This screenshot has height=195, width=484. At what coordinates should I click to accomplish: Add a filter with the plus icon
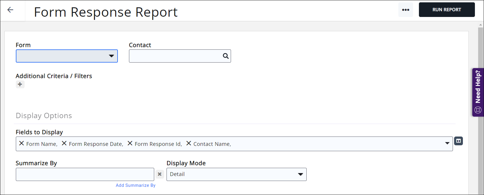[x=20, y=84]
